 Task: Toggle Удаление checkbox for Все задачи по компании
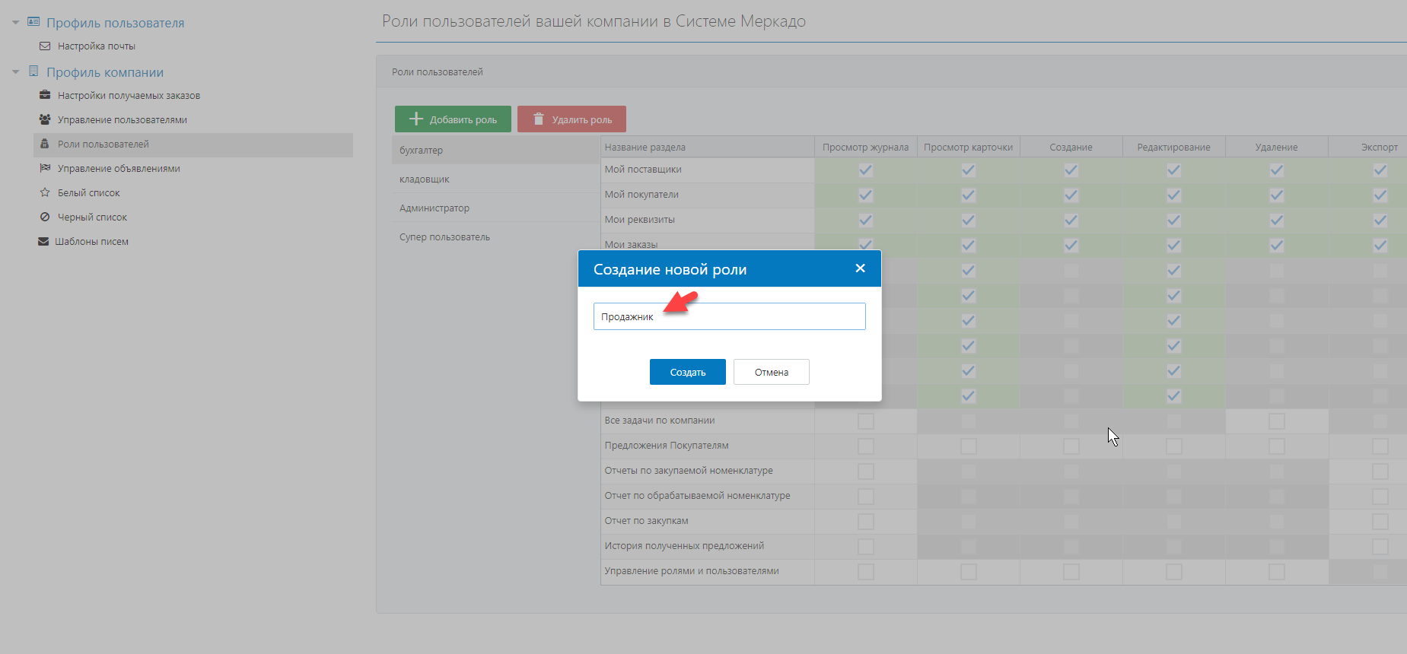coord(1276,421)
